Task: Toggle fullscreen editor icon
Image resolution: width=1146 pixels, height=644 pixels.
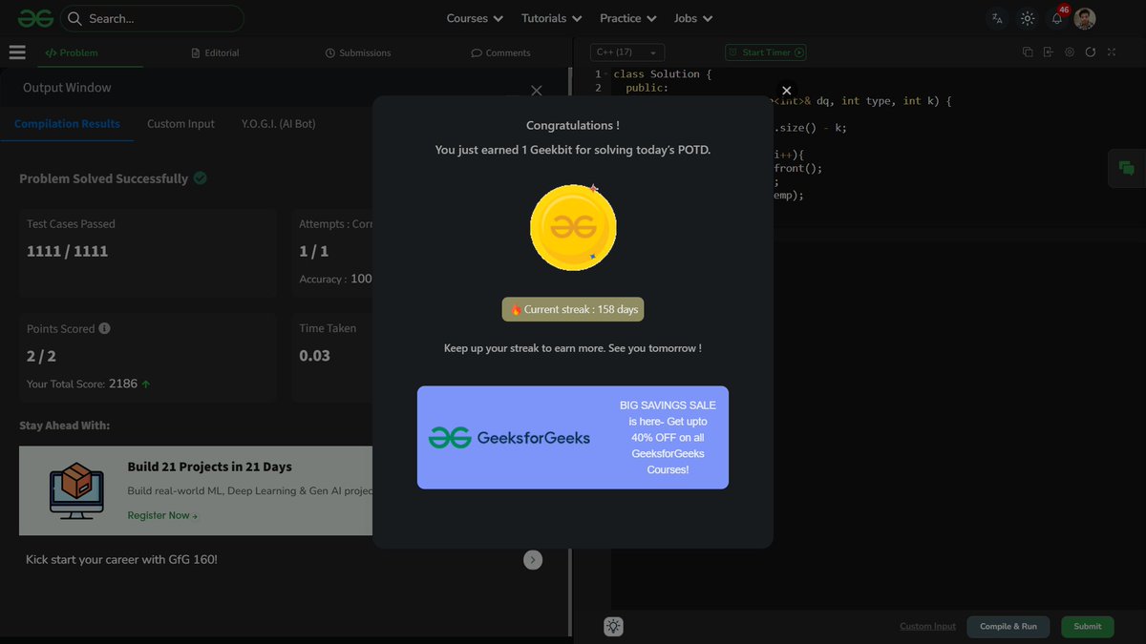Action: [x=1112, y=52]
